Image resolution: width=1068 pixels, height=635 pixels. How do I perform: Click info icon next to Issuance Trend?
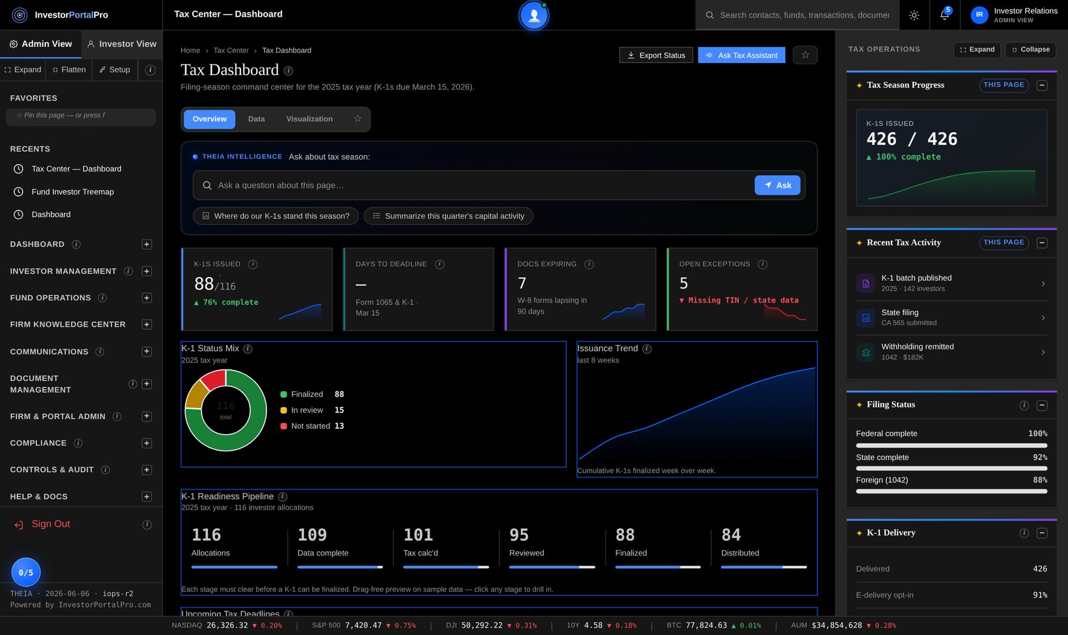pos(647,349)
